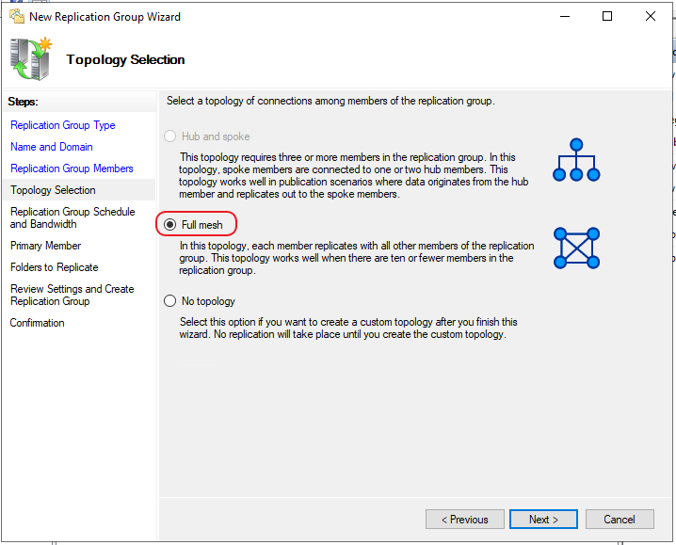Click the Folders to Replicate step
Viewport: 676px width, 545px height.
tap(55, 267)
